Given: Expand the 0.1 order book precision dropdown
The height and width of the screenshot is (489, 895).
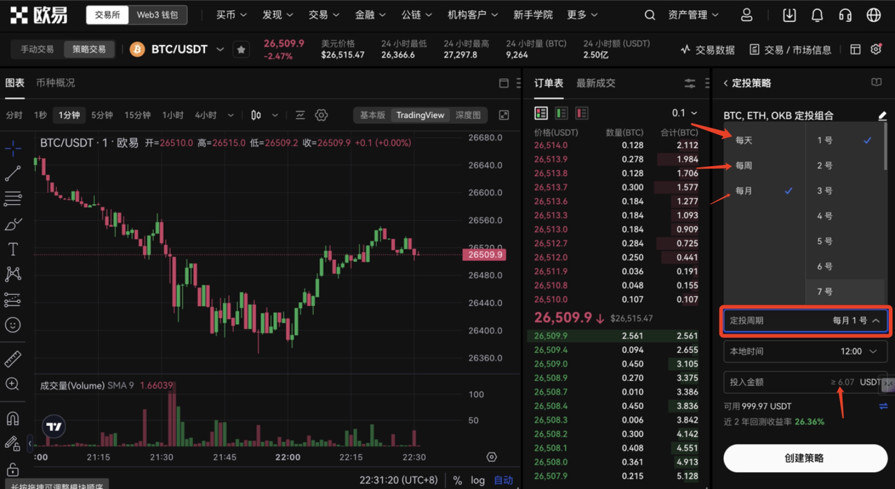Looking at the screenshot, I should [684, 113].
